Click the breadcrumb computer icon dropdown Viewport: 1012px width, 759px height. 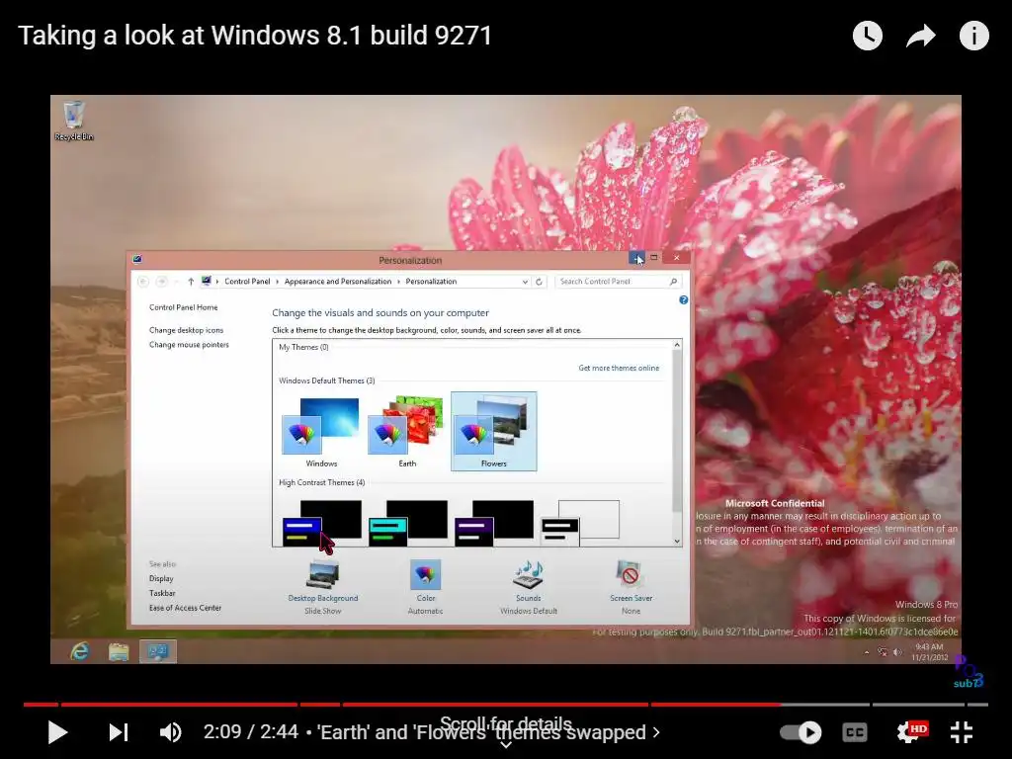pyautogui.click(x=207, y=282)
